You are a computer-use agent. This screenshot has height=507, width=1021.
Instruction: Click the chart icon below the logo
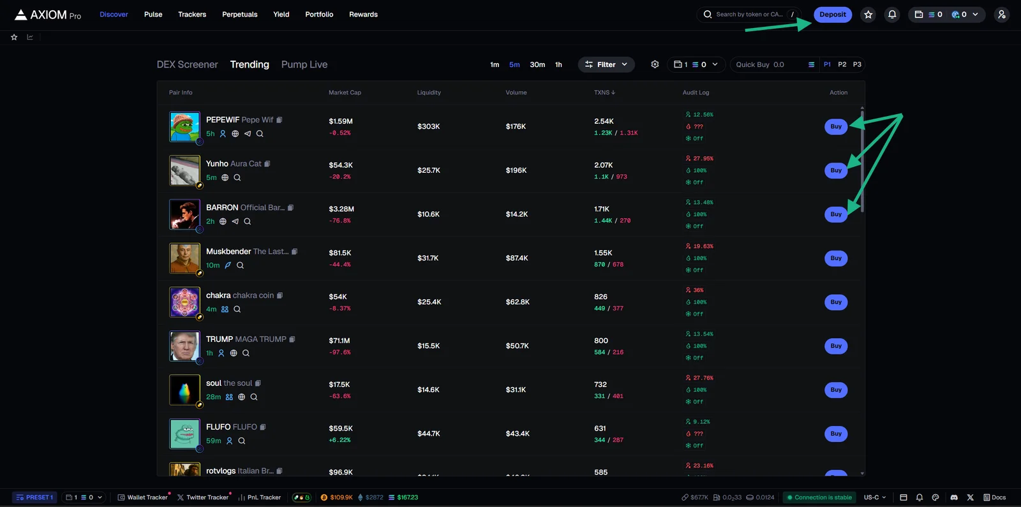pyautogui.click(x=30, y=37)
